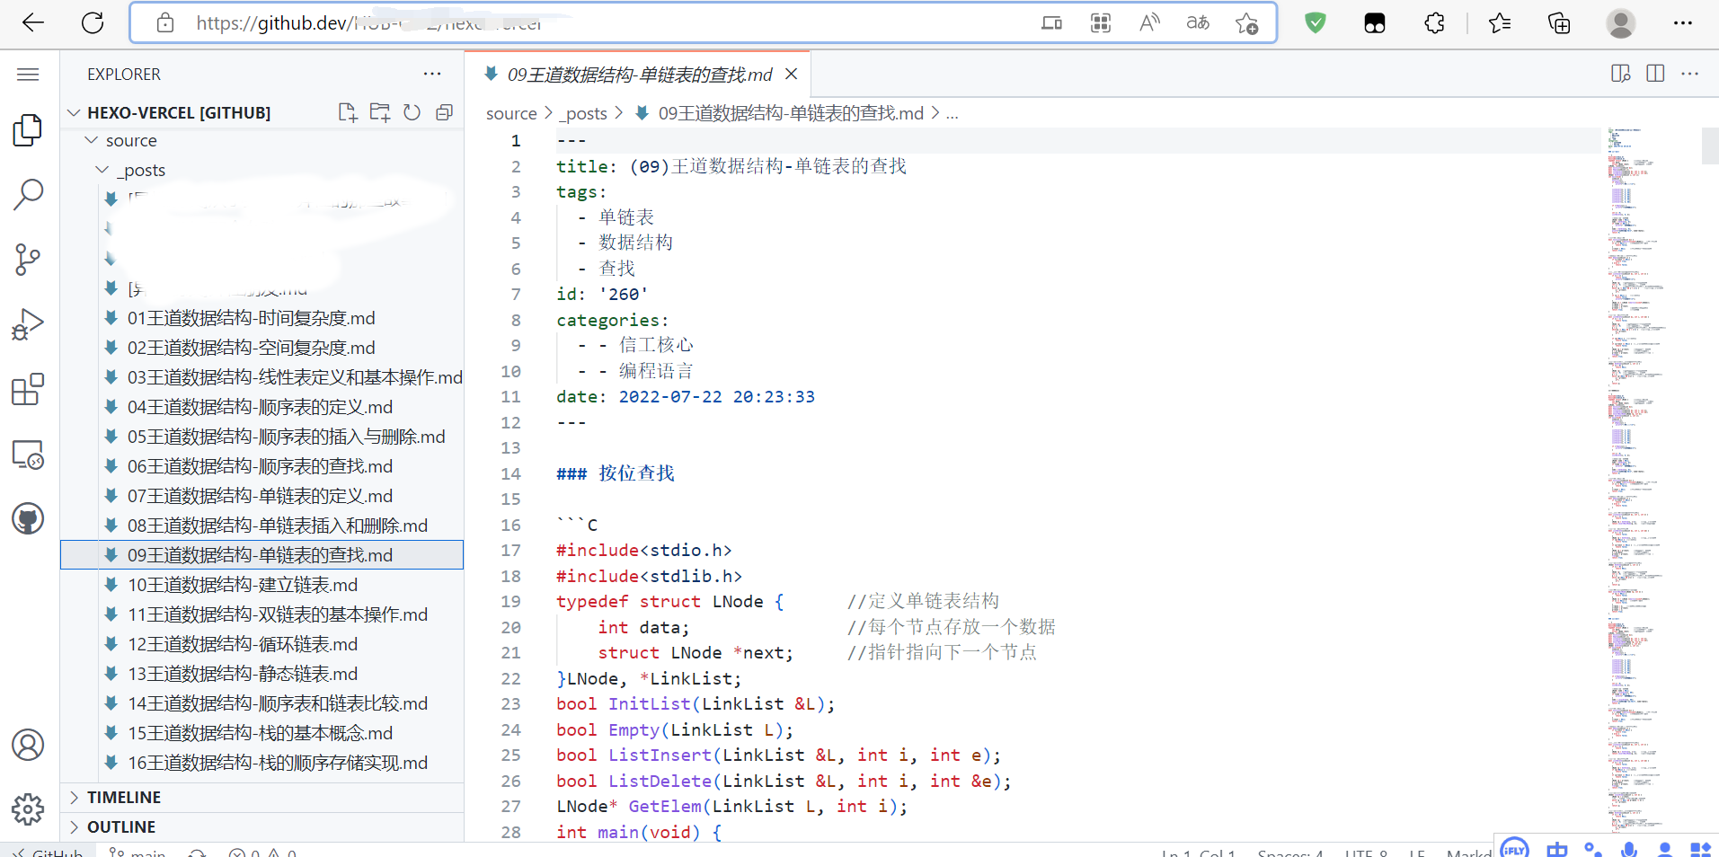Image resolution: width=1719 pixels, height=857 pixels.
Task: Open 02王道数据结构-空间复杂度.md
Action: [252, 348]
